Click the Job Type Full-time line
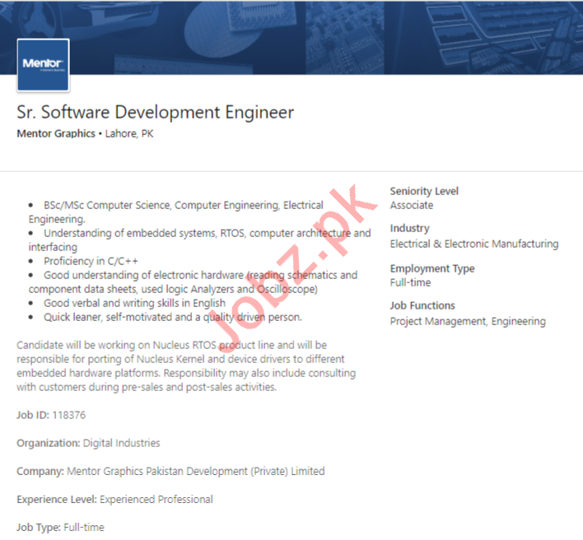Screen dimensions: 583x540 [x=60, y=527]
